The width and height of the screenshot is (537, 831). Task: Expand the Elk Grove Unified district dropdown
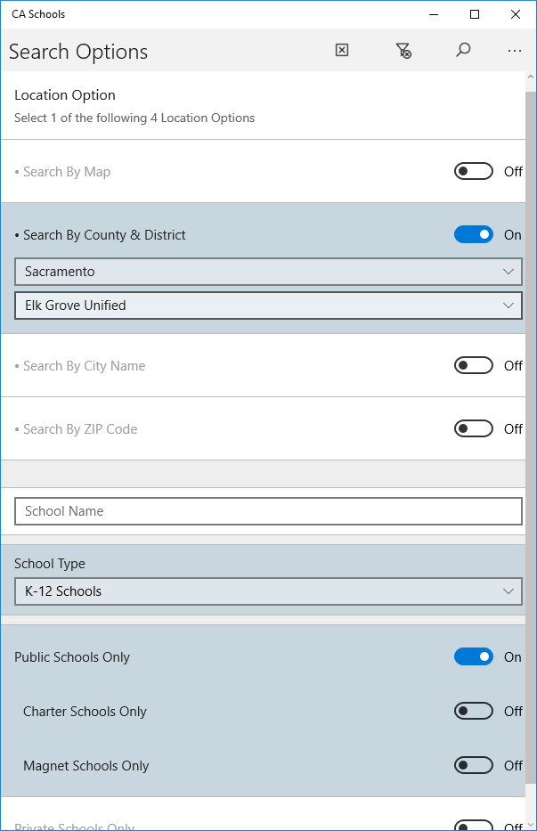click(x=268, y=305)
